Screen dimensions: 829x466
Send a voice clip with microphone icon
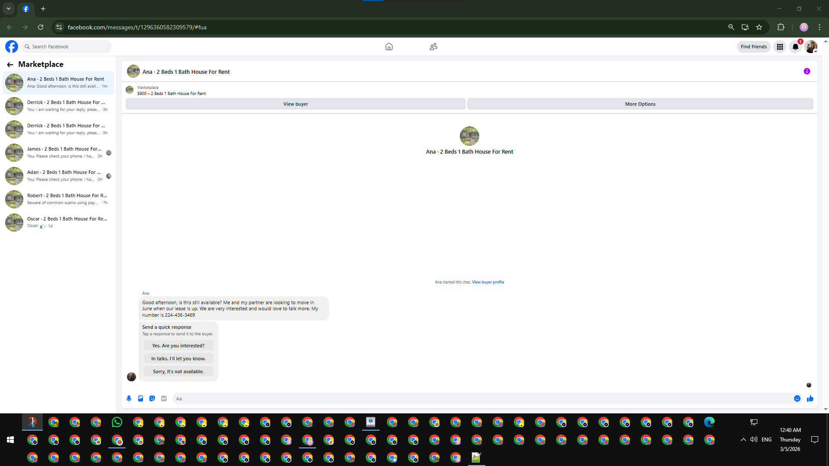point(129,399)
